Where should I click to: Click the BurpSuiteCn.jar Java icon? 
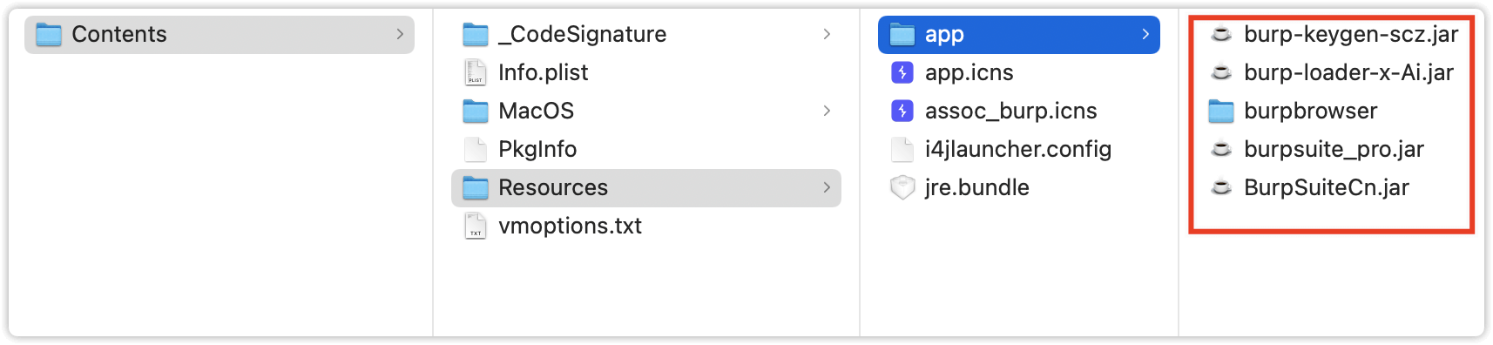(x=1221, y=187)
